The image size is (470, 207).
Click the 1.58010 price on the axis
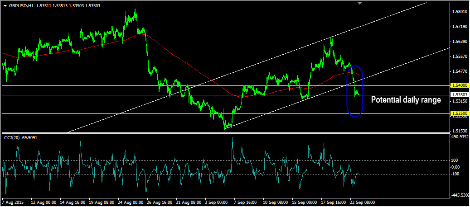pos(461,12)
